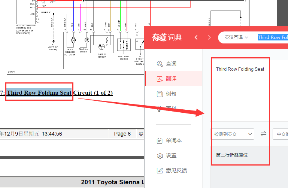Click the translation result 第三行折叠座位
This screenshot has height=188, width=288.
pos(232,155)
